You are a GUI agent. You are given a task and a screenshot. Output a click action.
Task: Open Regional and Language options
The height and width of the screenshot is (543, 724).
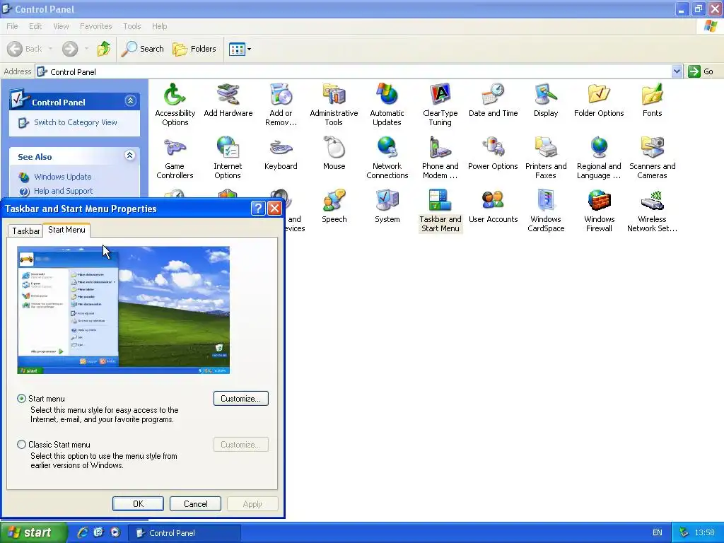599,158
